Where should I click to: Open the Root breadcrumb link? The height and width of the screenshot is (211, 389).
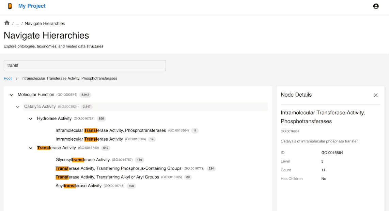7,78
